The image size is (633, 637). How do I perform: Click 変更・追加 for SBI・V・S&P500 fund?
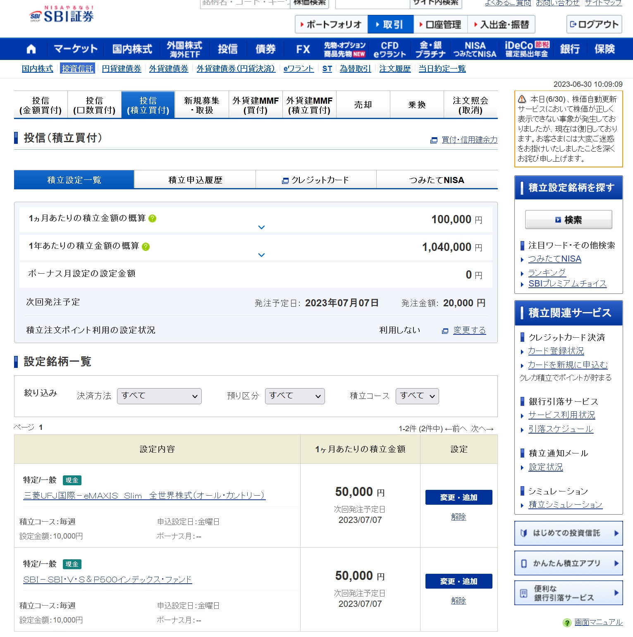tap(459, 581)
